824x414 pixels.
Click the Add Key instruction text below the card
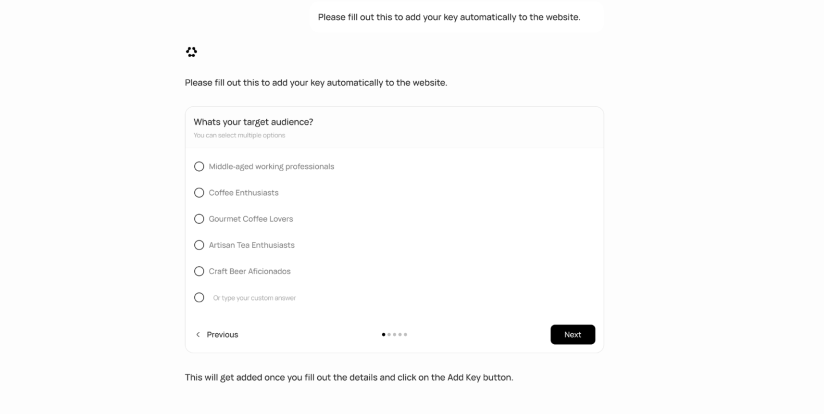point(349,377)
